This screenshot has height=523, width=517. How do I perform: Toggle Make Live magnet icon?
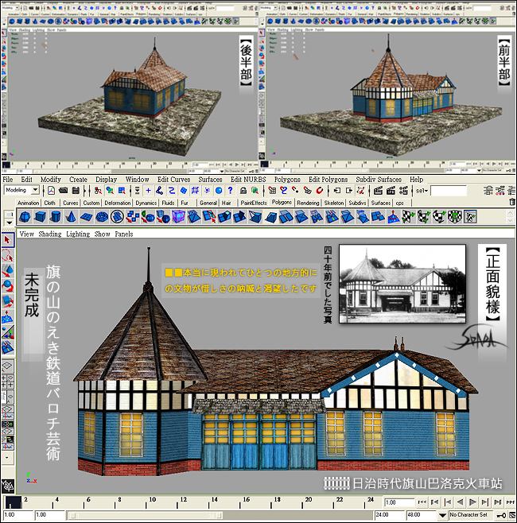click(x=320, y=191)
